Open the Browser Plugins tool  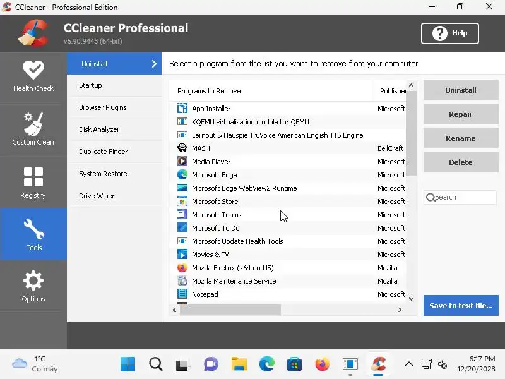tap(114, 107)
